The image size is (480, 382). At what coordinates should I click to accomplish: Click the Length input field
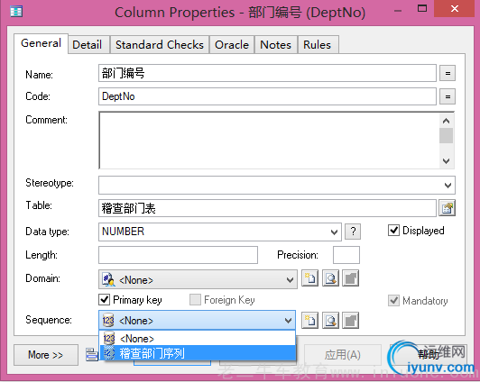pos(178,255)
